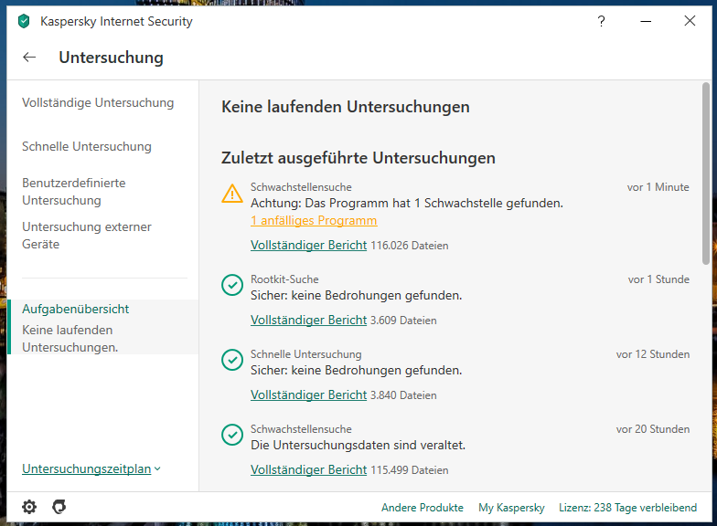The image size is (717, 526).
Task: Open Untersuchung externer Geräte section
Action: point(87,236)
